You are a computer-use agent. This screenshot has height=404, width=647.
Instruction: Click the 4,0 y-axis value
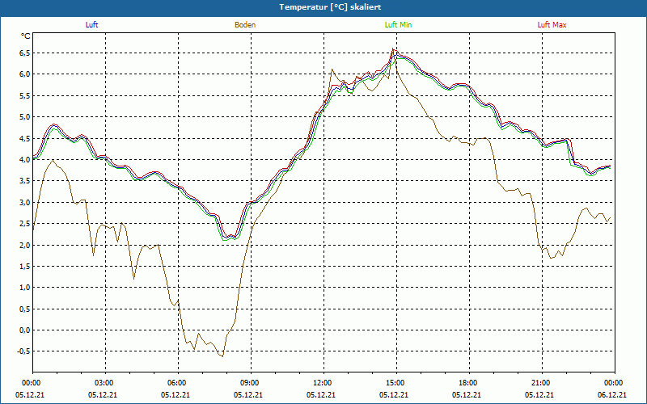coord(24,159)
